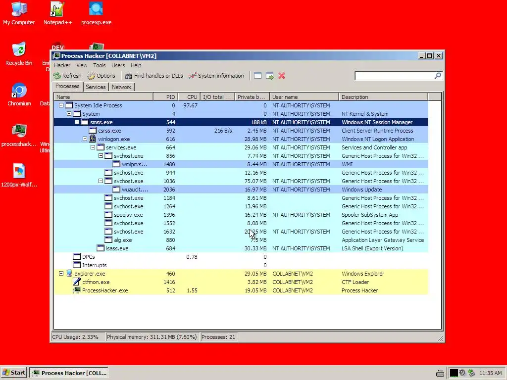Open the Tools menu
Image resolution: width=507 pixels, height=380 pixels.
click(99, 65)
